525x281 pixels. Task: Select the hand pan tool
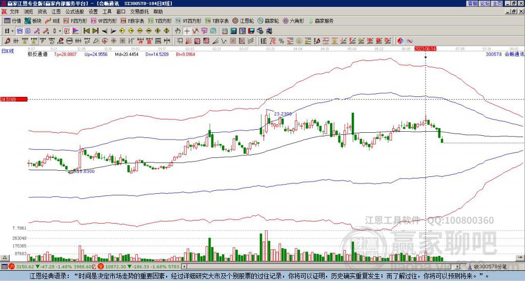(178, 31)
